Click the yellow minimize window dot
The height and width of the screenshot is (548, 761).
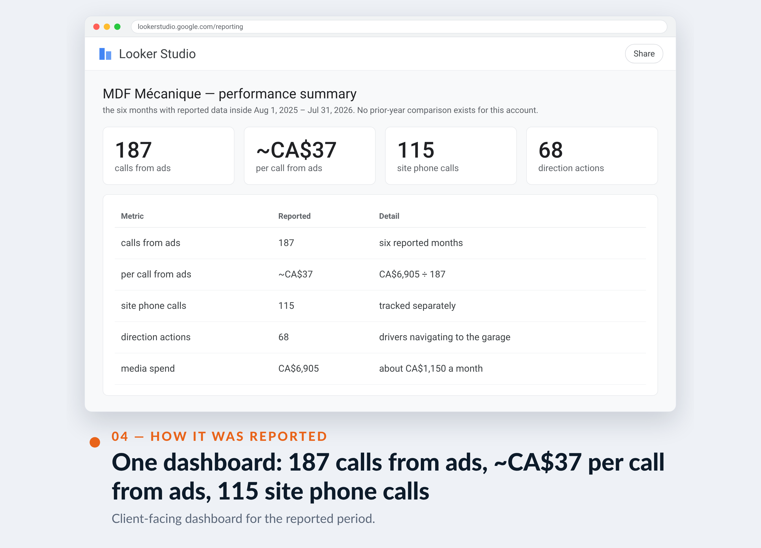click(x=107, y=26)
